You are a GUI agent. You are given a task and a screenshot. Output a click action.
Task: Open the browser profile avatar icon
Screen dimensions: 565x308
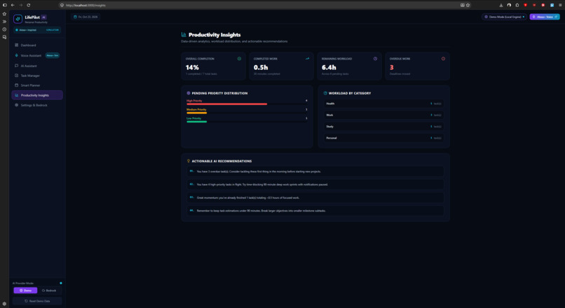pos(509,5)
